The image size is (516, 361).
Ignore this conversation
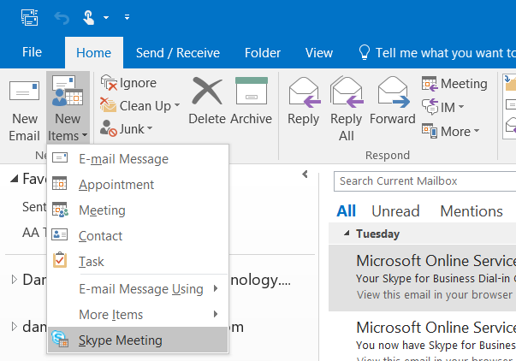click(128, 83)
